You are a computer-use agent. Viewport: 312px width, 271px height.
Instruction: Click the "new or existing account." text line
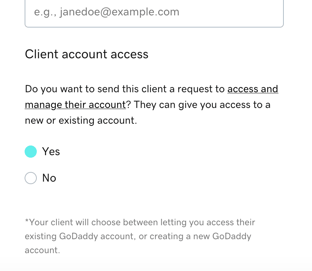tap(81, 120)
